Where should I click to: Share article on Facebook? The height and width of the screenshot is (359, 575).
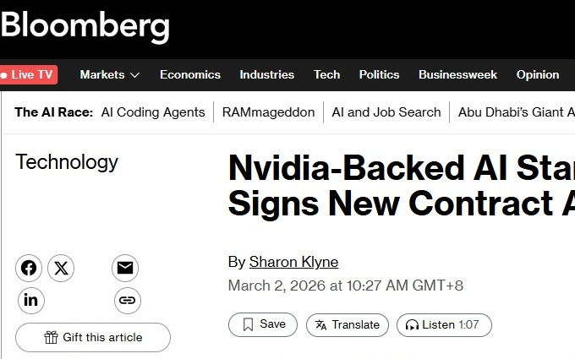click(x=29, y=269)
